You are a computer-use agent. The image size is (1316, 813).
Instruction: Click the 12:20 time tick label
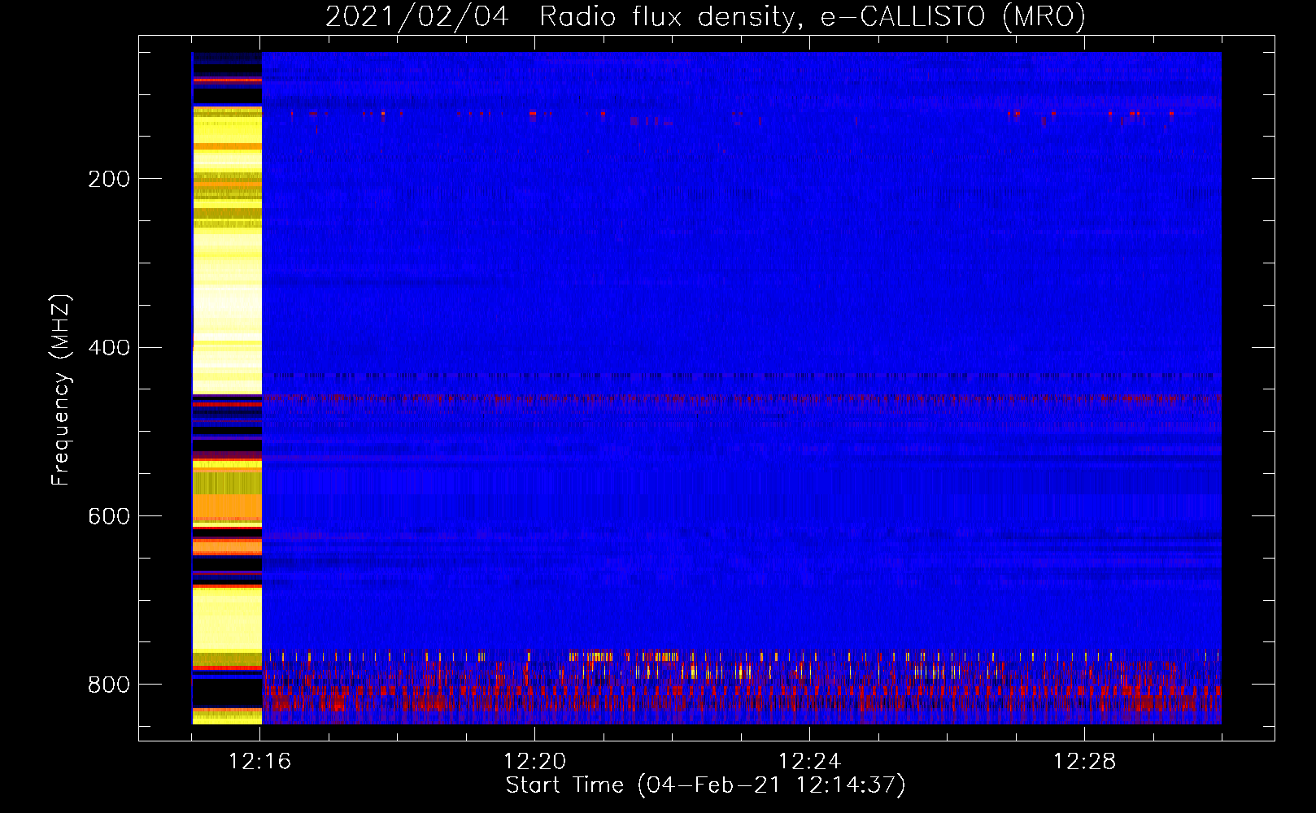(535, 762)
